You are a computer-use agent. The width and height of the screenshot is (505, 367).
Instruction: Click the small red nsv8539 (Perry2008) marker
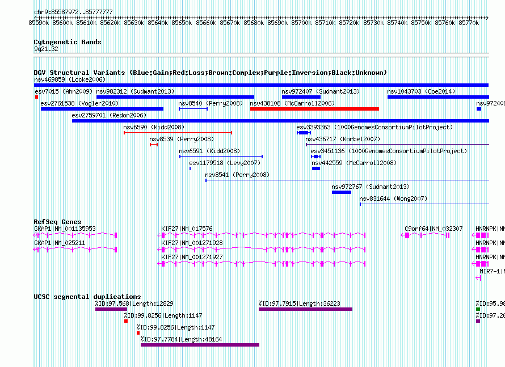coord(154,145)
